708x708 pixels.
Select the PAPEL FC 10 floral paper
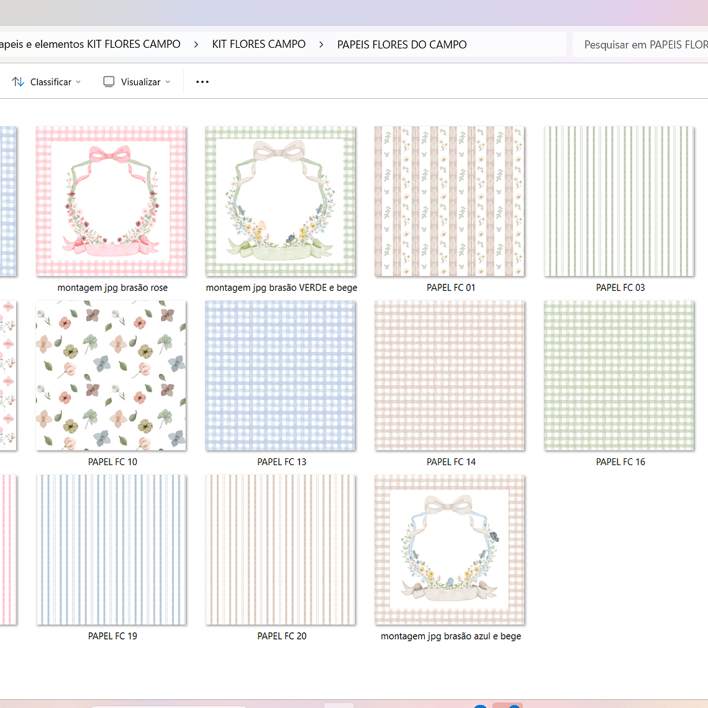click(x=111, y=376)
